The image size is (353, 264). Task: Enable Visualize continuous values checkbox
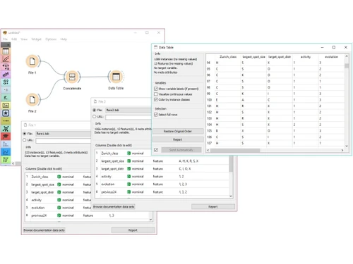click(156, 94)
